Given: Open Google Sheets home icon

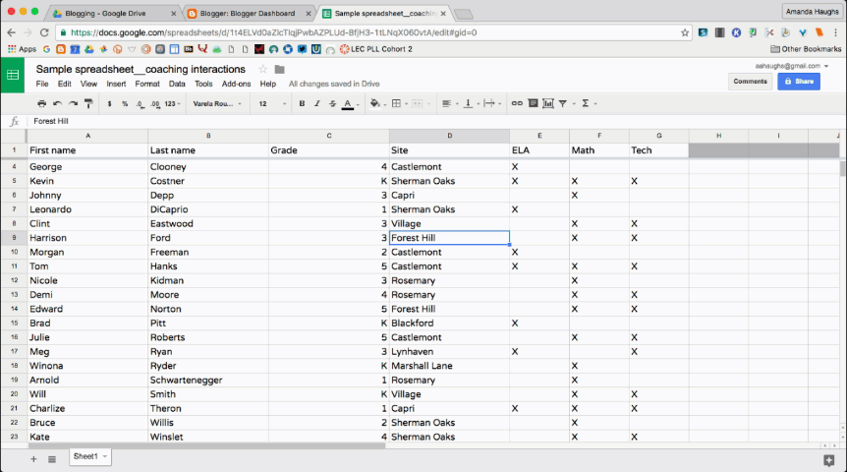Looking at the screenshot, I should [13, 75].
